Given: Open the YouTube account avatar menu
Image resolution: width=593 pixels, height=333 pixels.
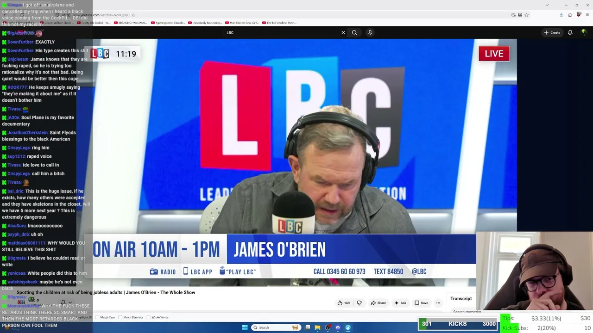Looking at the screenshot, I should coord(584,32).
